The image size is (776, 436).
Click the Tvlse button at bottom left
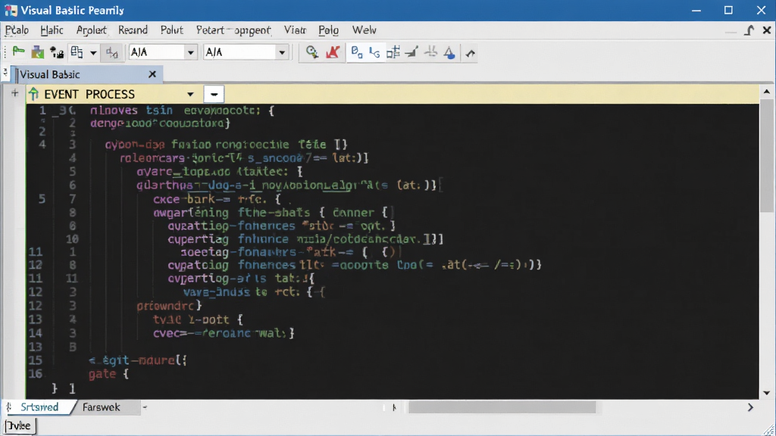coord(18,425)
